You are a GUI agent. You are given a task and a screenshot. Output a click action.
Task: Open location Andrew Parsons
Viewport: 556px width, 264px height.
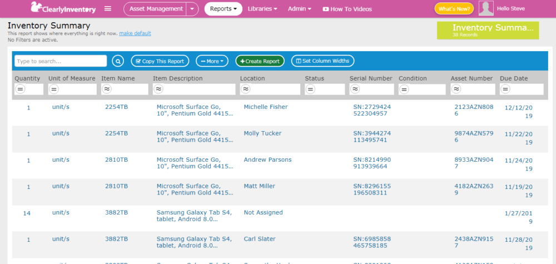pyautogui.click(x=268, y=160)
